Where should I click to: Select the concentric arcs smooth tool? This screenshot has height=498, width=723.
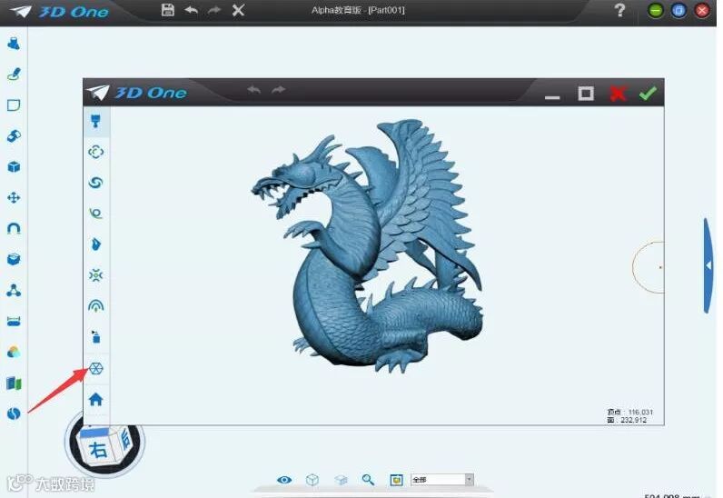coord(96,306)
